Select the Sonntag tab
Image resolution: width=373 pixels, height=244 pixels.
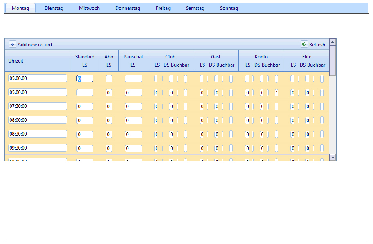pyautogui.click(x=229, y=8)
